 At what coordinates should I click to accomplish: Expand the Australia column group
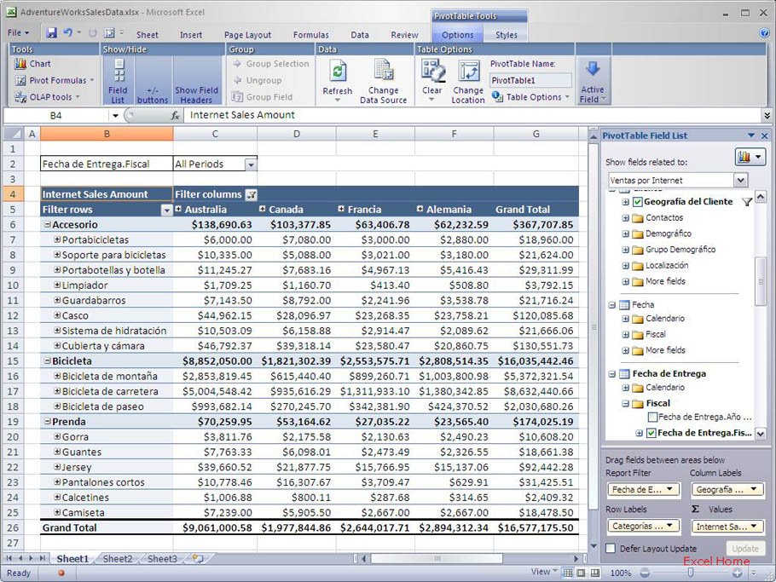[178, 209]
